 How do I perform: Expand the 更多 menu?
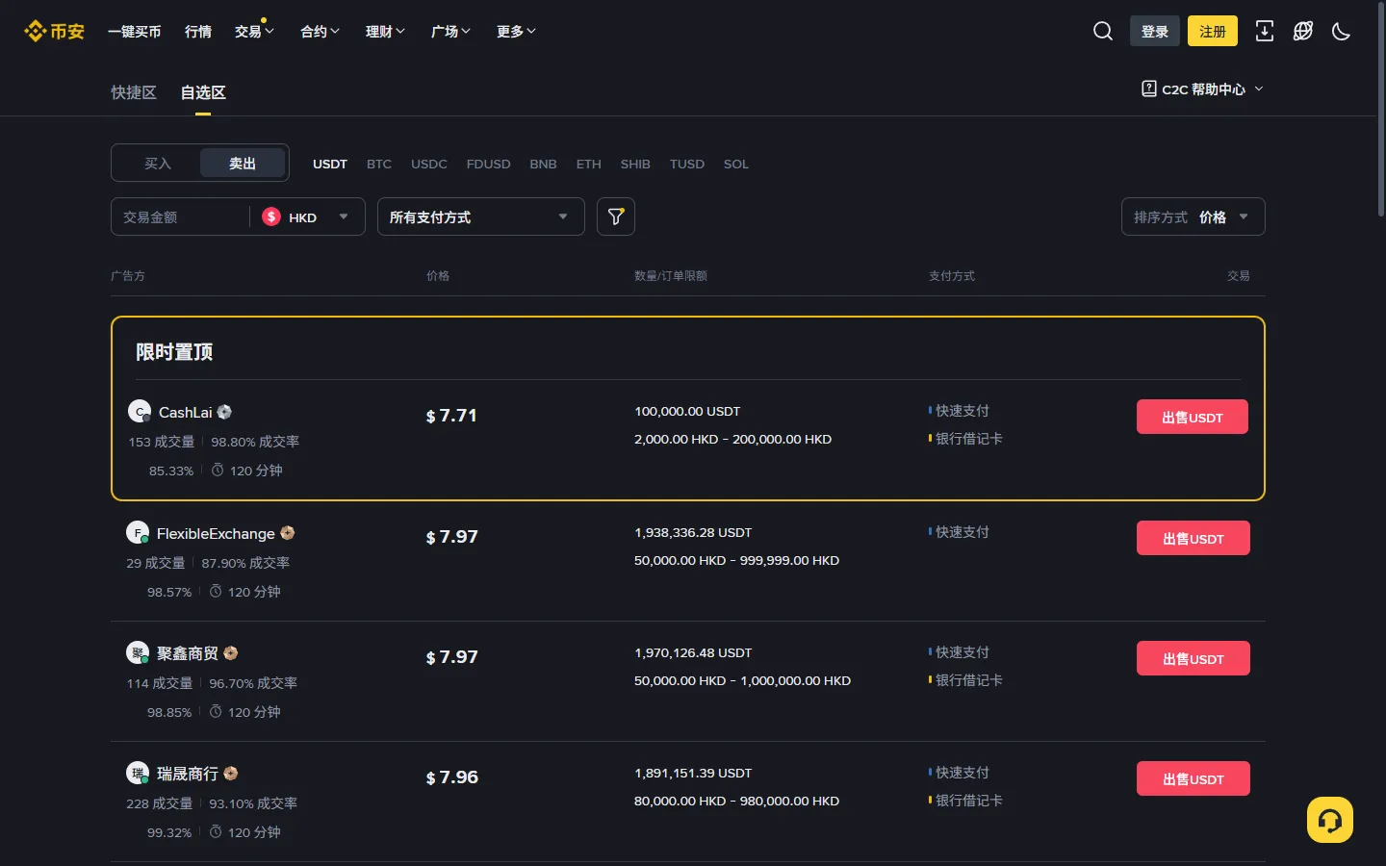coord(516,32)
